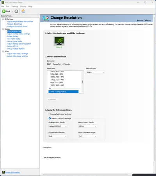The height and width of the screenshot is (176, 156).
Task: Open the Output colour depth dropdown
Action: pyautogui.click(x=88, y=126)
